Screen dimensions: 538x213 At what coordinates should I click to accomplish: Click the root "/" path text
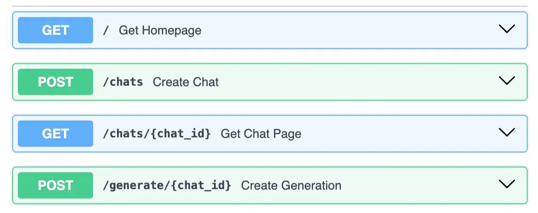pyautogui.click(x=106, y=31)
